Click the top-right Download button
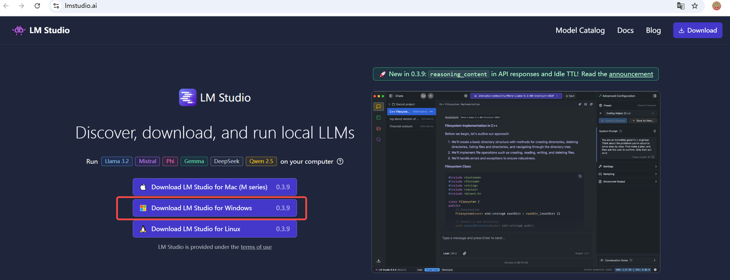Viewport: 730px width, 280px height. [697, 30]
